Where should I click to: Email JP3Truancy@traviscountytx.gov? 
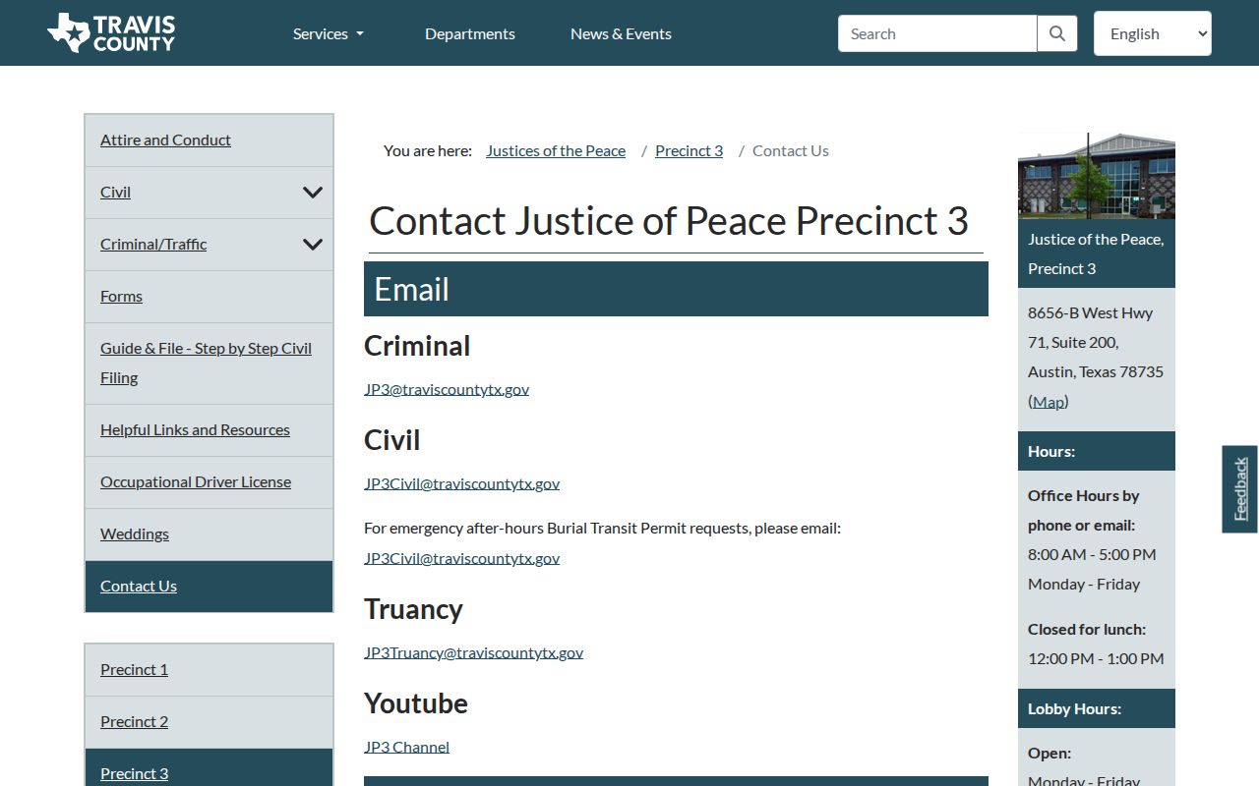point(473,652)
